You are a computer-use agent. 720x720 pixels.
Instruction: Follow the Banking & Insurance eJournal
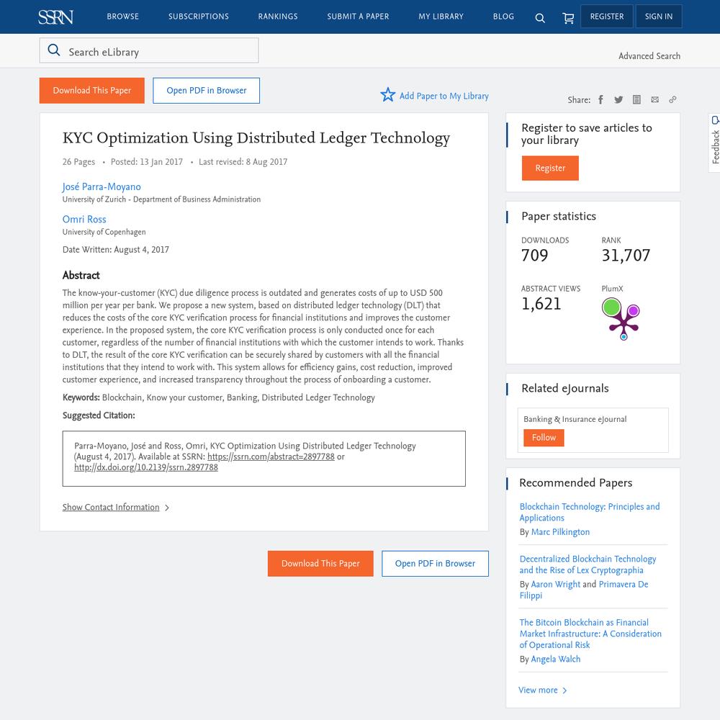tap(544, 438)
